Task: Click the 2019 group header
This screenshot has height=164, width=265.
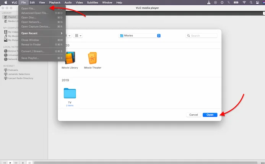Action: (x=65, y=80)
